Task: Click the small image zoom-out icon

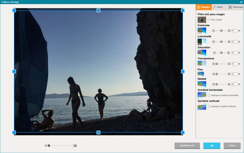Action: (46, 145)
